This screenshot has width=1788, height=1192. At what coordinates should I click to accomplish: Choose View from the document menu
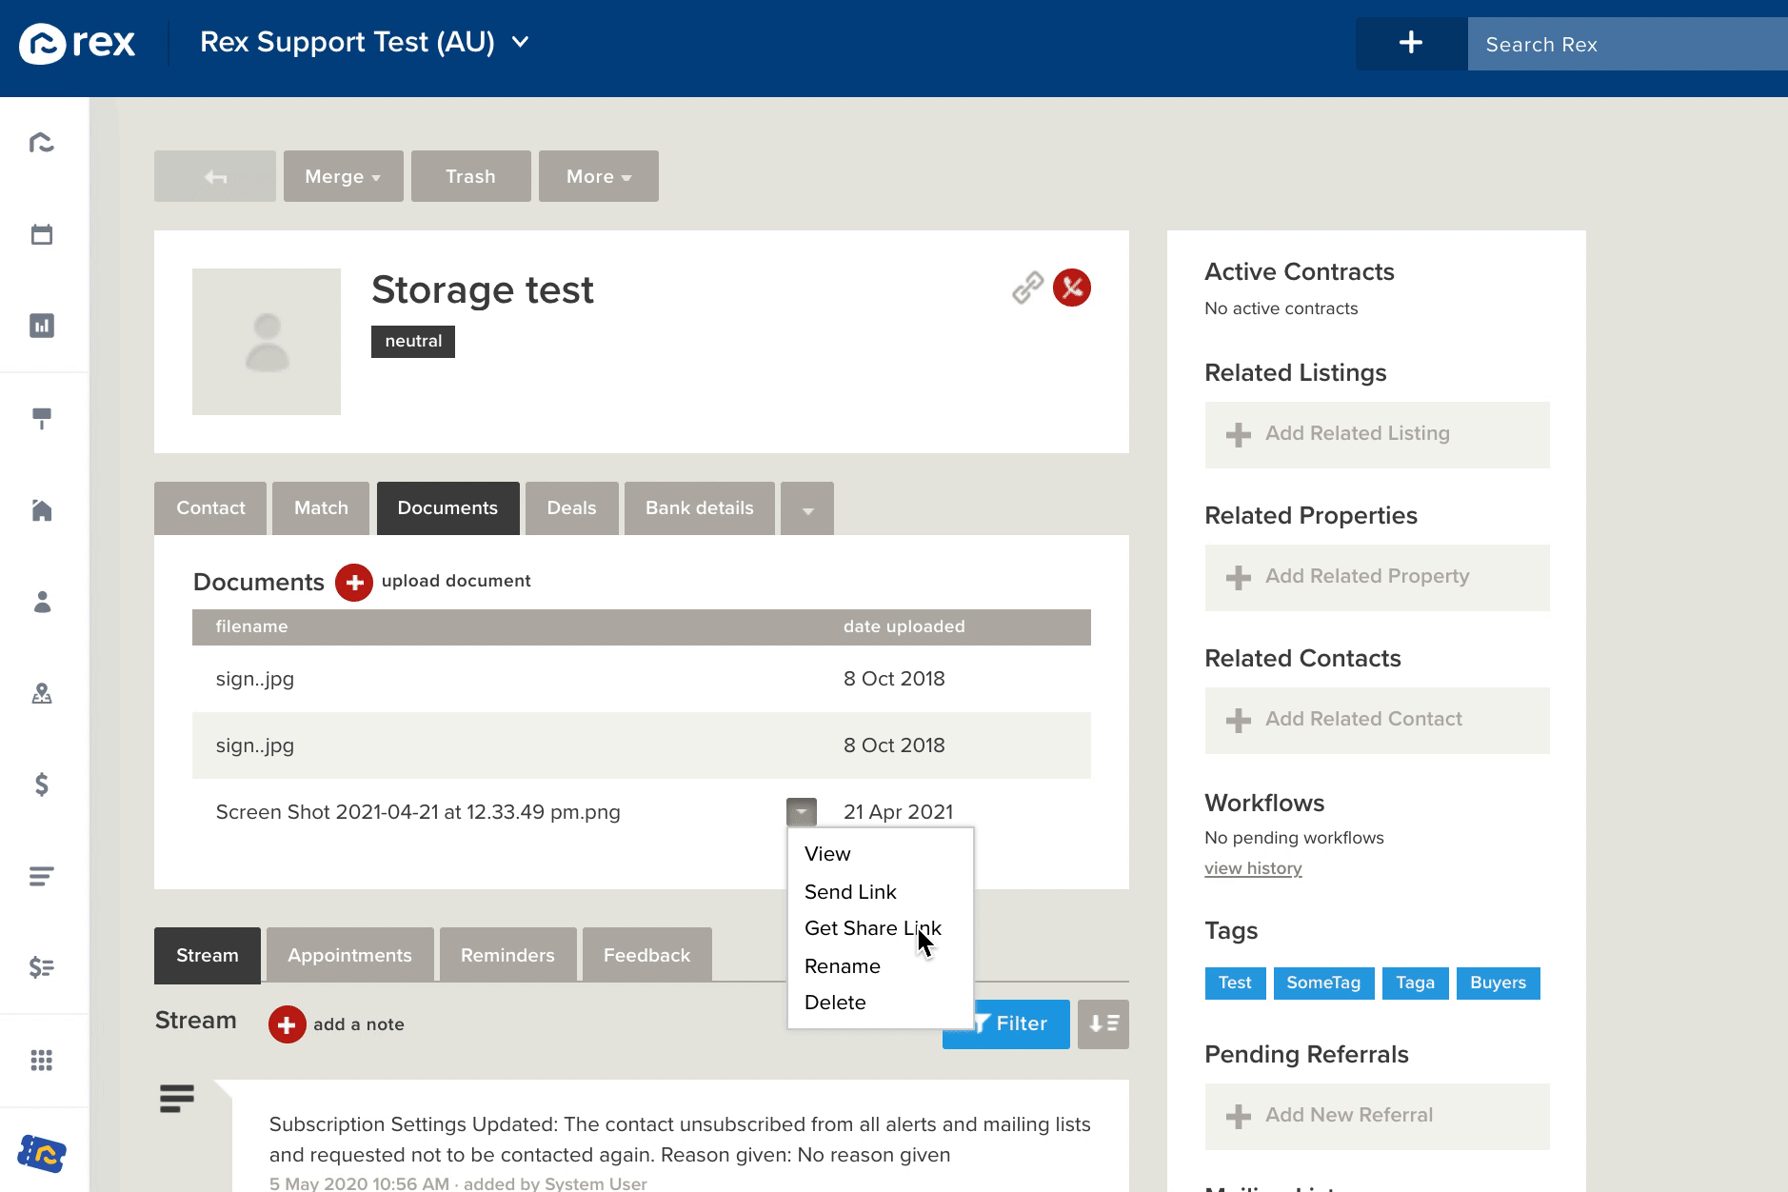[827, 854]
